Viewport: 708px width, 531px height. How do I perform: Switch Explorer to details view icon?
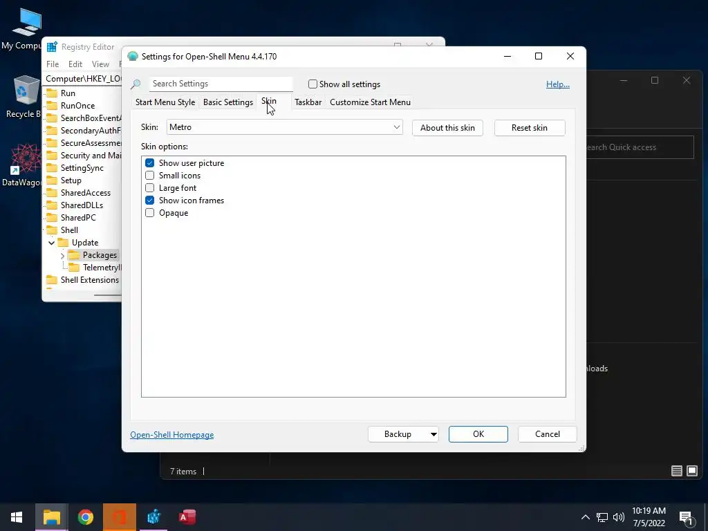pyautogui.click(x=676, y=471)
